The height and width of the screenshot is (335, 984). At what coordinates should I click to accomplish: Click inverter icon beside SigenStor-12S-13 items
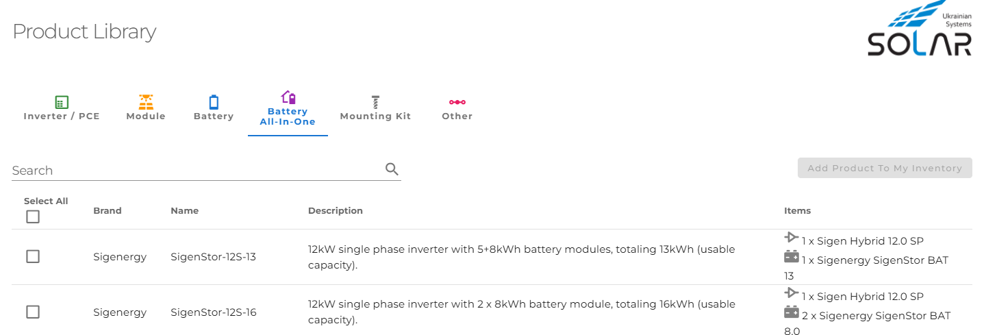pyautogui.click(x=792, y=238)
